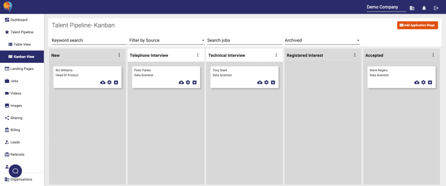446x186 pixels.
Task: Click the Talent Pipeline- Kanban heading
Action: (x=83, y=26)
